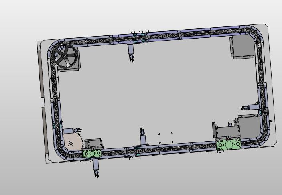Select the sensor bracket on right side rail
This screenshot has height=195, width=282.
click(x=250, y=108)
